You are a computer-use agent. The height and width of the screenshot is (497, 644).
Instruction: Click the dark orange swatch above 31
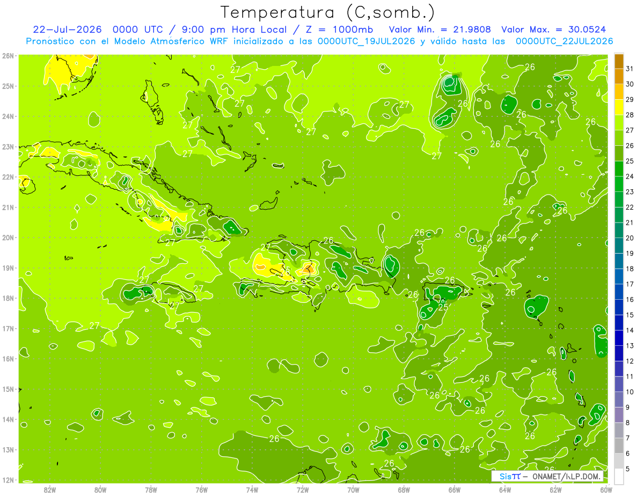[x=619, y=61]
